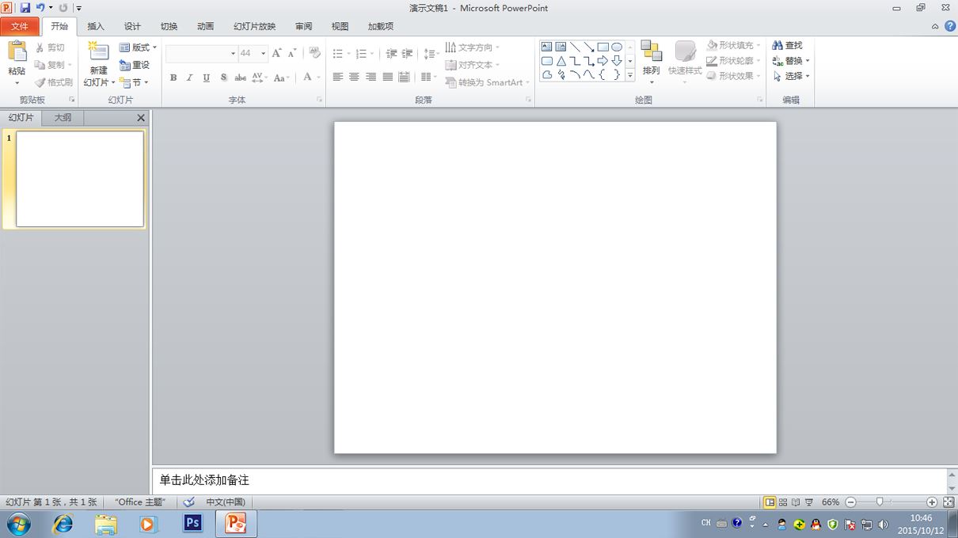Open the File (文件) tab

coord(20,26)
